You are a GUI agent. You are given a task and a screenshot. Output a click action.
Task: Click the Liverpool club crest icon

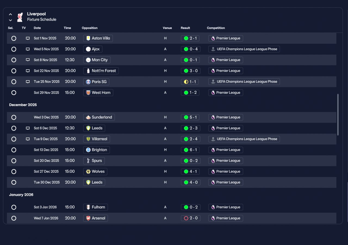pyautogui.click(x=20, y=17)
